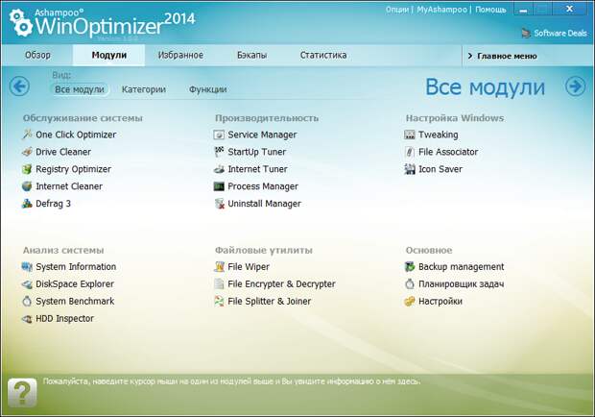The height and width of the screenshot is (417, 595).
Task: Go back with the left arrow
Action: click(x=19, y=86)
